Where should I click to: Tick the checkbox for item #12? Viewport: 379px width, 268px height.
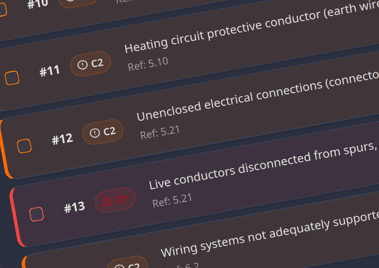click(x=24, y=146)
